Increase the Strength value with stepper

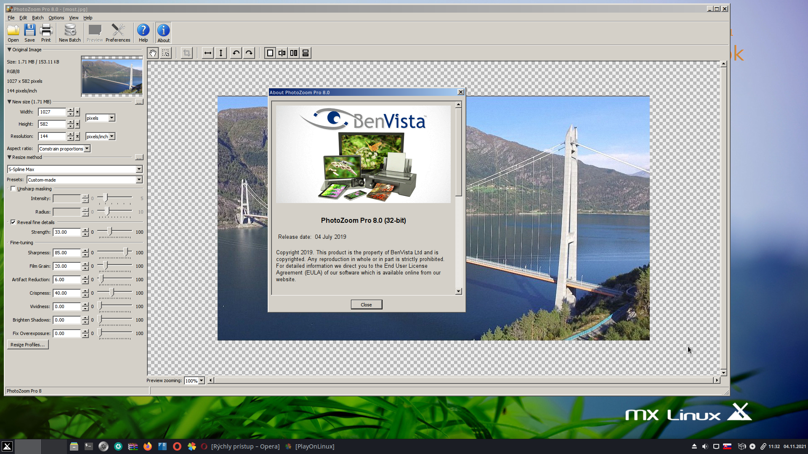click(85, 230)
